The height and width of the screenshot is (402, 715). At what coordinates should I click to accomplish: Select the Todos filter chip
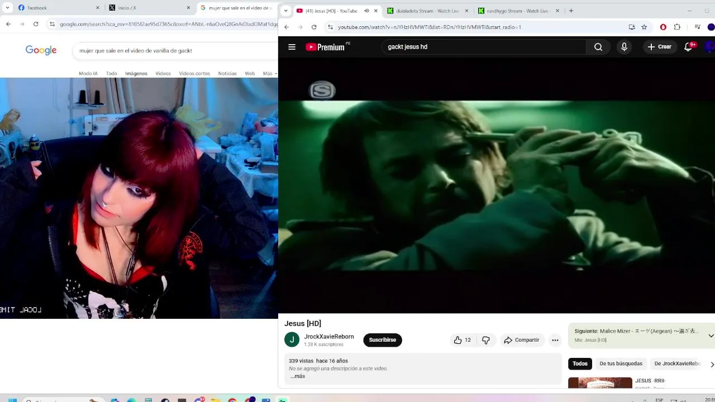[580, 363]
